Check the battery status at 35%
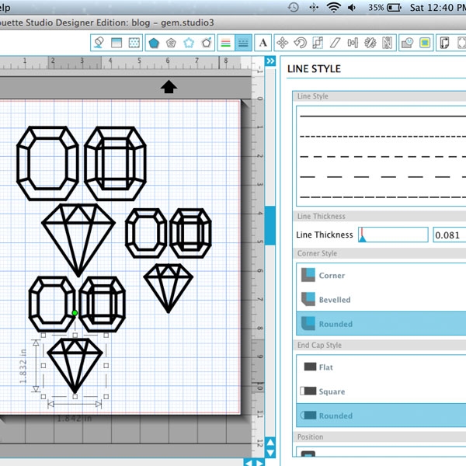466x466 pixels. [385, 7]
